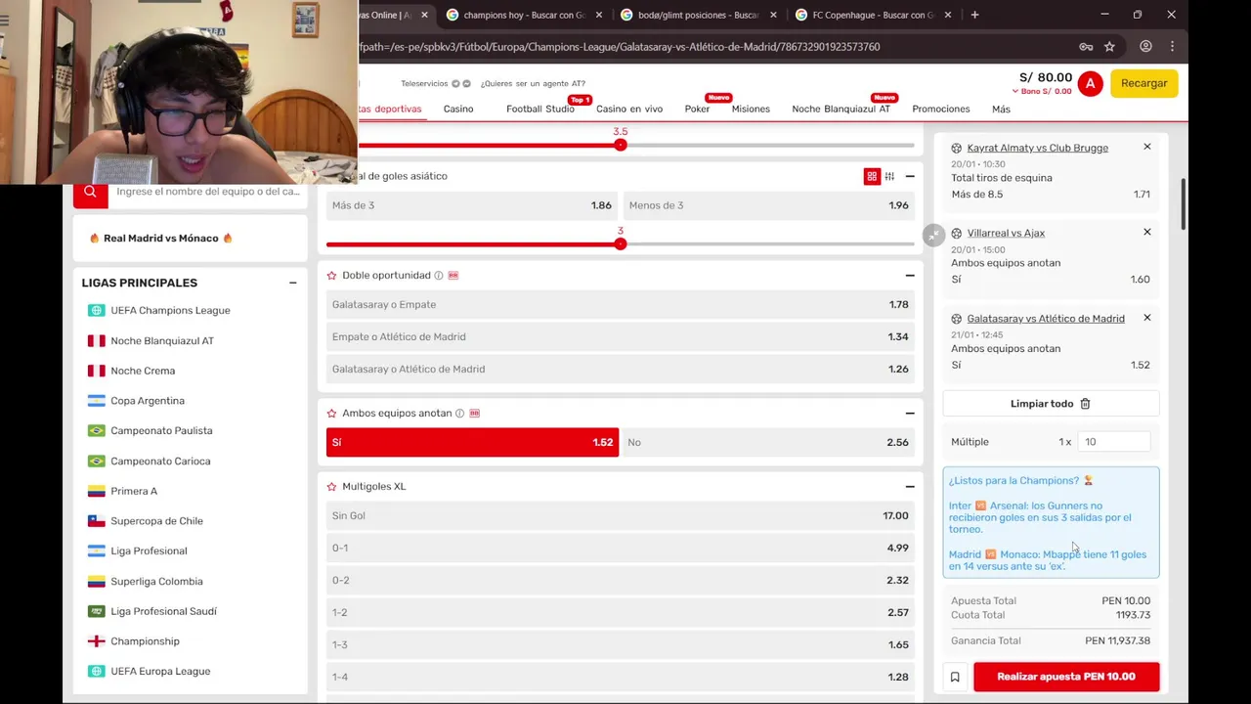Open the UEFA Europa League in the leagues list
The image size is (1251, 704).
(160, 672)
